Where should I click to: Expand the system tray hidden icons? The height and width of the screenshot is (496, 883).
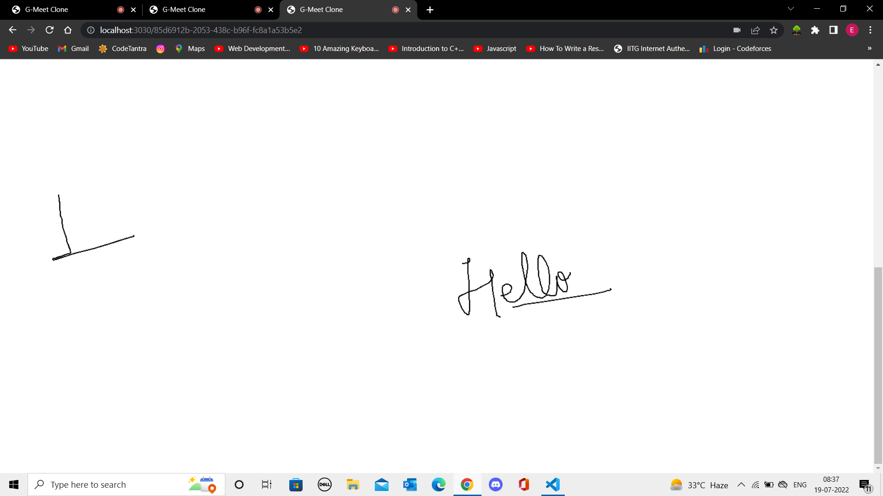(x=741, y=485)
